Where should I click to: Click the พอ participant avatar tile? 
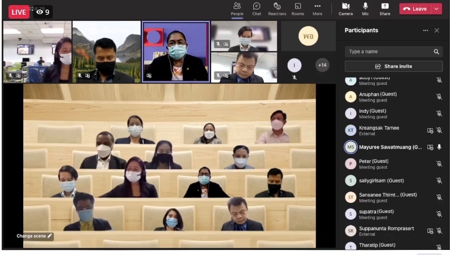point(309,36)
